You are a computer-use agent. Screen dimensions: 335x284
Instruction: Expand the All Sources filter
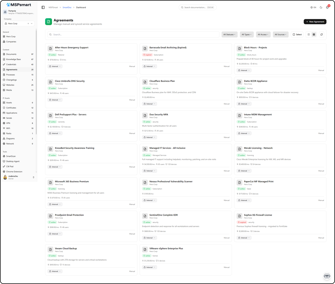[x=280, y=34]
